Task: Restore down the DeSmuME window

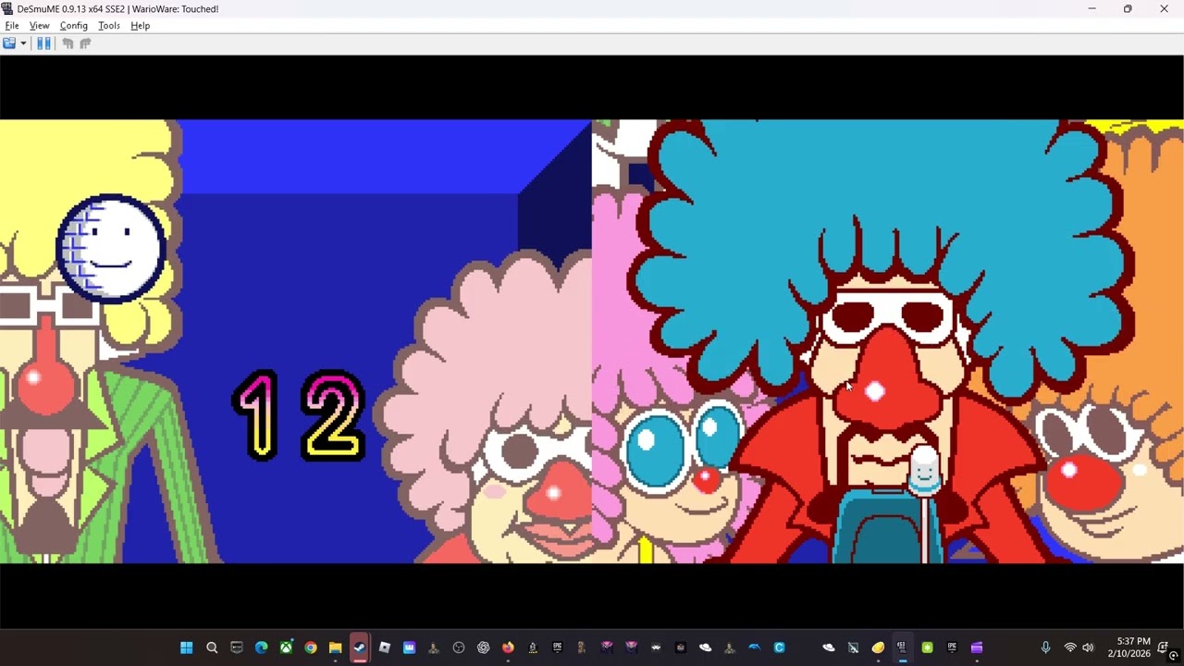Action: (x=1128, y=8)
